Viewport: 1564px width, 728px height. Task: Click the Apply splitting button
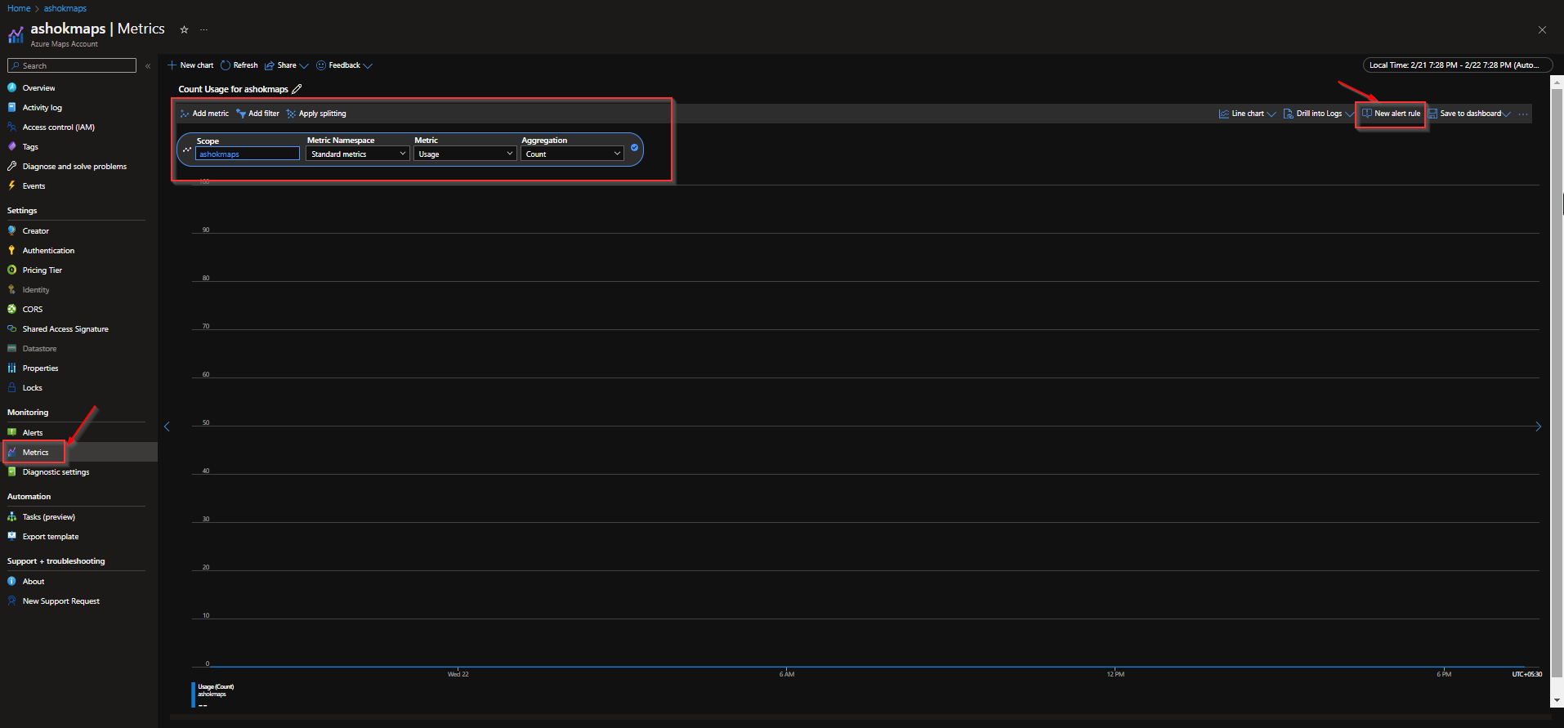pyautogui.click(x=316, y=114)
